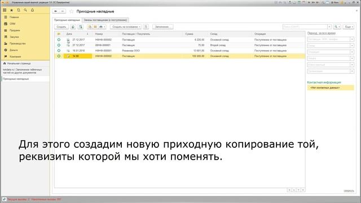The height and width of the screenshot is (203, 361).
Task: Open the Склад filter dropdown arrow
Action: pyautogui.click(x=352, y=46)
